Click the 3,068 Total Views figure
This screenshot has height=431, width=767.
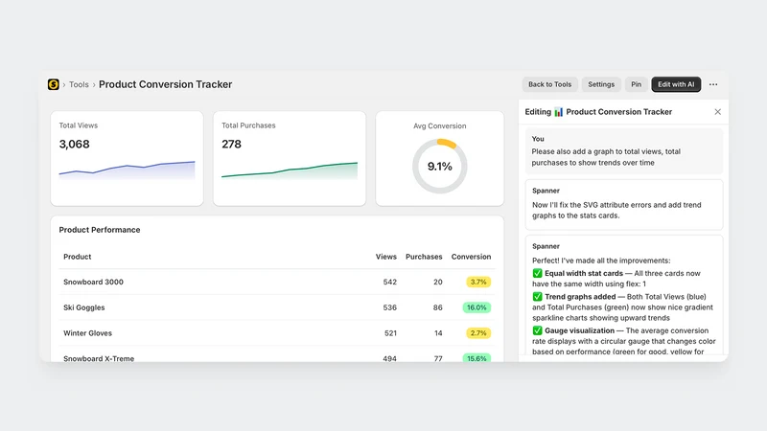pyautogui.click(x=75, y=145)
